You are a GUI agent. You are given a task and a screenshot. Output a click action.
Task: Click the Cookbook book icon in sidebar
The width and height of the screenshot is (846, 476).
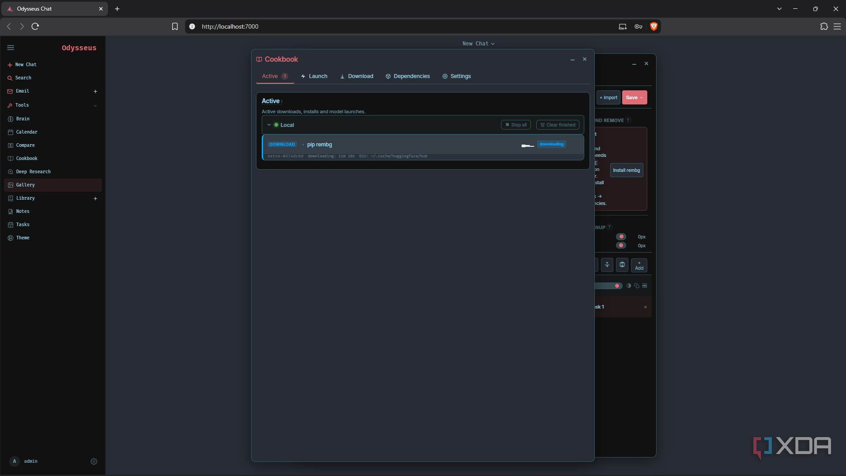(11, 159)
